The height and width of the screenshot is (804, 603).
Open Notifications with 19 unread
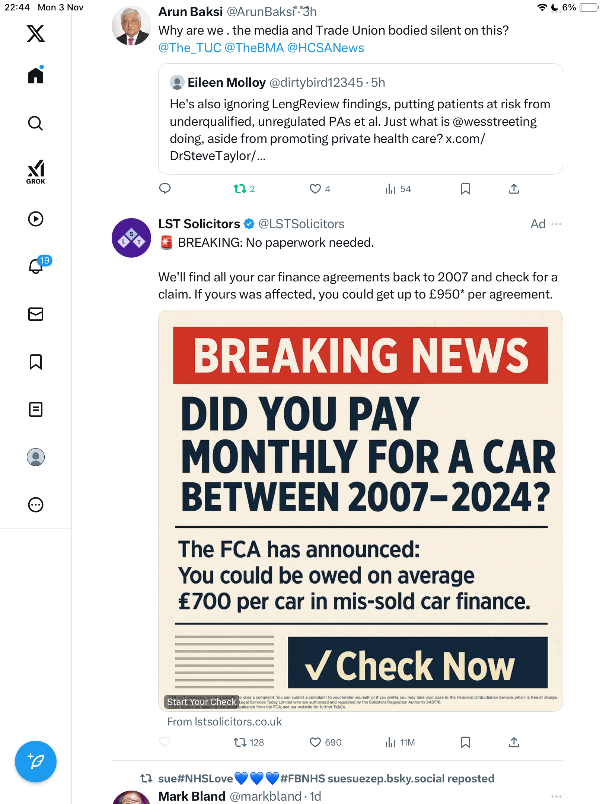[x=36, y=266]
